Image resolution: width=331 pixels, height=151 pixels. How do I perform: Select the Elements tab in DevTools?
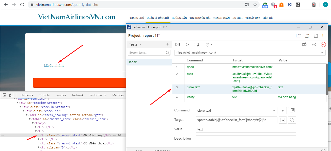pyautogui.click(x=27, y=95)
